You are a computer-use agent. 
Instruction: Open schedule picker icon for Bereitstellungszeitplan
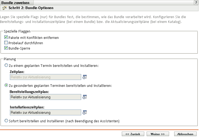pos(85,97)
